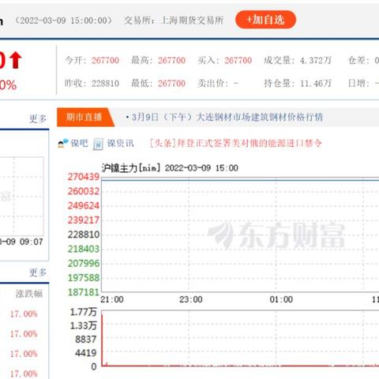Select the timestamp 2022-03-09 15:00:00
The width and height of the screenshot is (379, 379).
(63, 21)
